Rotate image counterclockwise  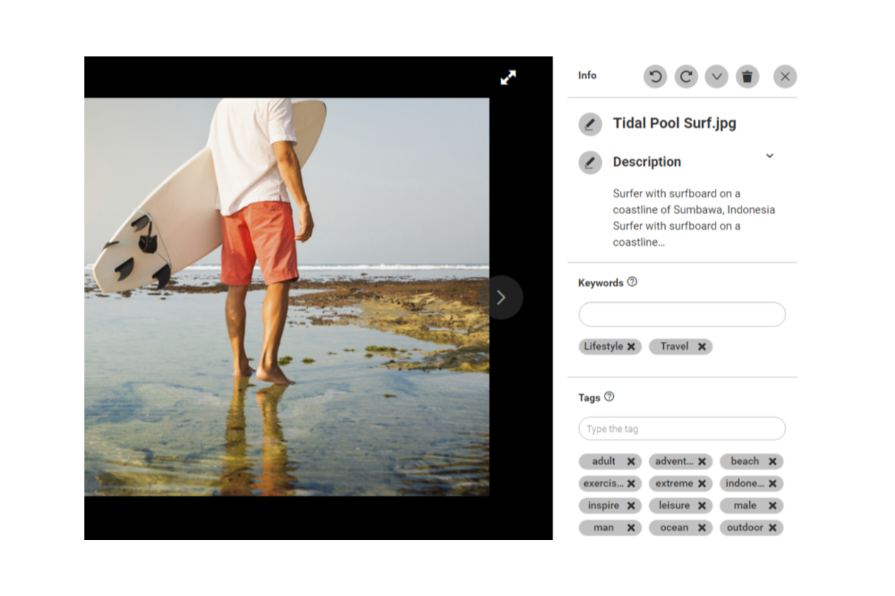(x=655, y=77)
